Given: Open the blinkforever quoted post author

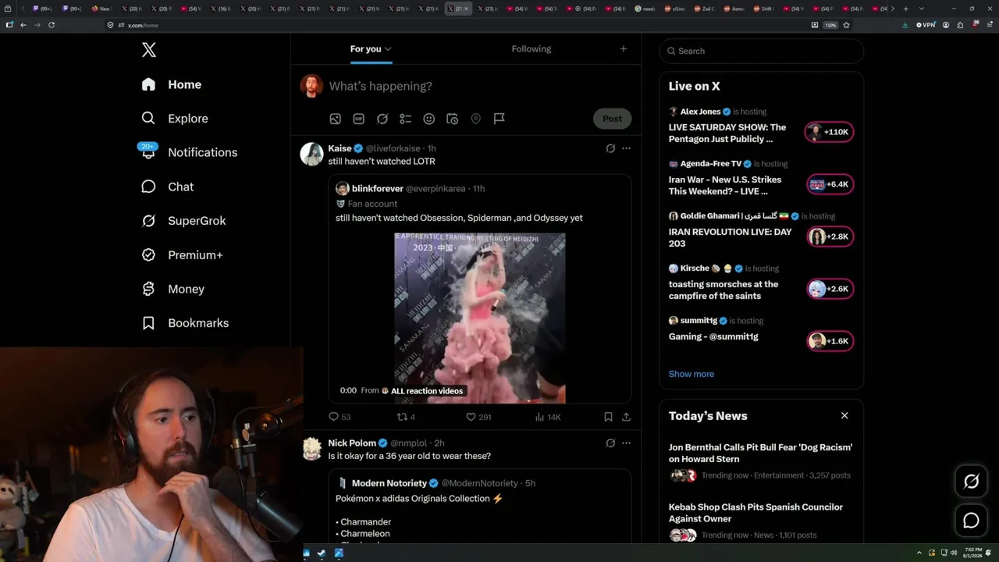Looking at the screenshot, I should [378, 189].
